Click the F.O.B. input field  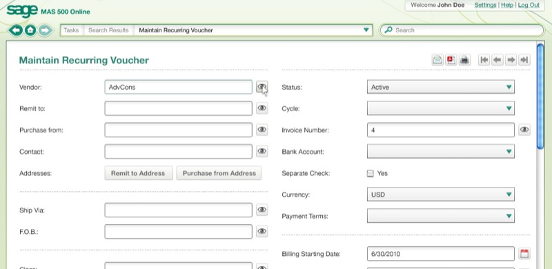coord(178,231)
